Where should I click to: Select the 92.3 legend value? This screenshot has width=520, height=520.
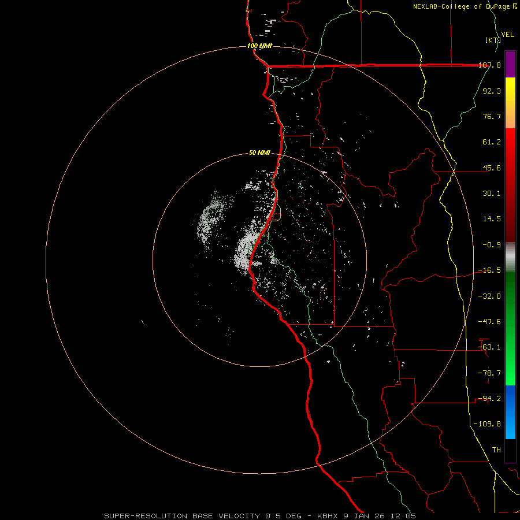coord(492,91)
